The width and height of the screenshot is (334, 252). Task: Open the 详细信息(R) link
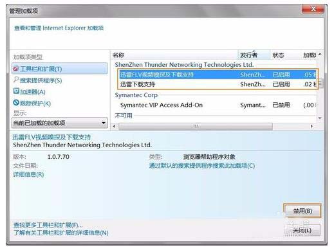(x=28, y=174)
